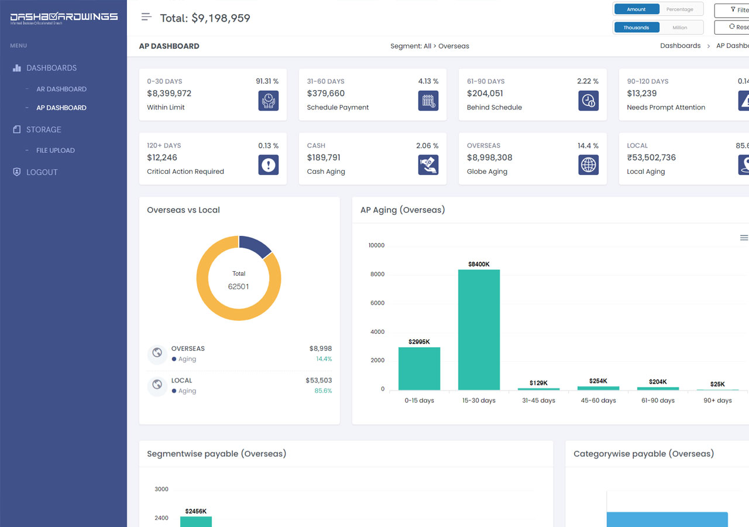The height and width of the screenshot is (527, 749).
Task: Open the AP Aging chart menu icon
Action: click(x=744, y=238)
